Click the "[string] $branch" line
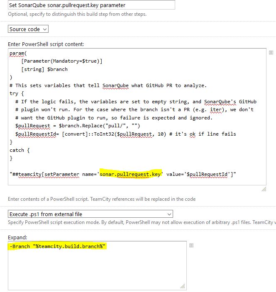276x292 pixels. 44,69
